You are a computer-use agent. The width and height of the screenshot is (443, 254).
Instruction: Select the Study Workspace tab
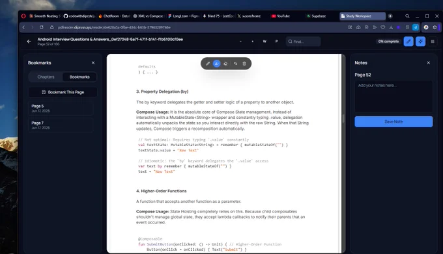(x=362, y=16)
